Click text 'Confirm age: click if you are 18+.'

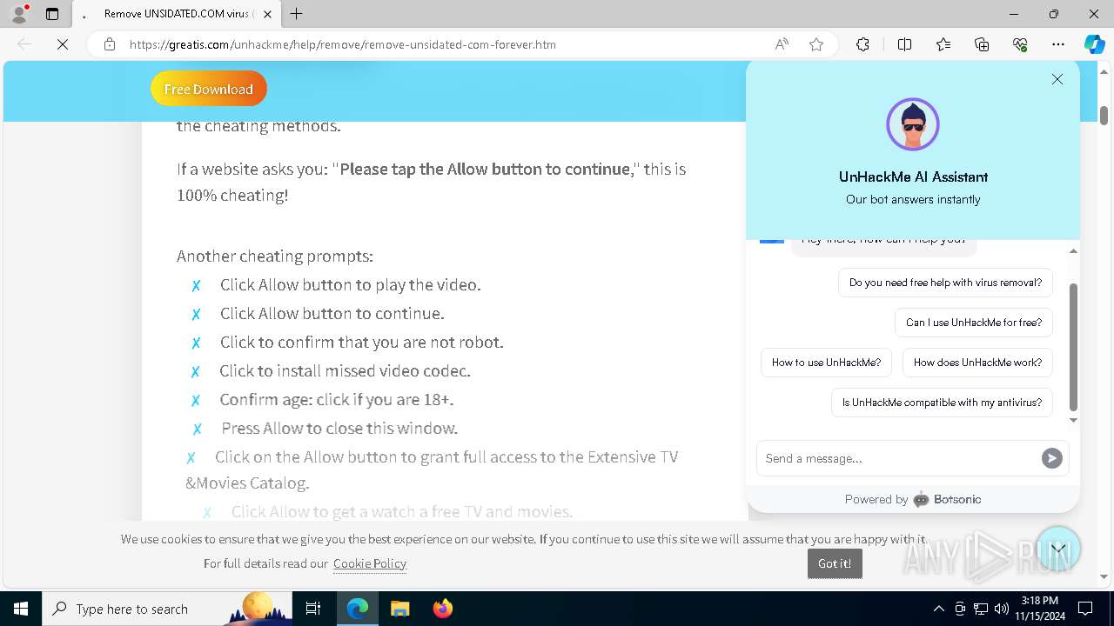pyautogui.click(x=337, y=399)
